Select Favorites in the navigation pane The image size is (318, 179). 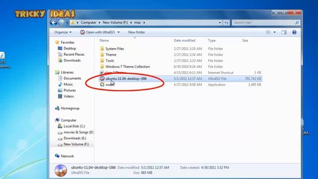click(68, 42)
